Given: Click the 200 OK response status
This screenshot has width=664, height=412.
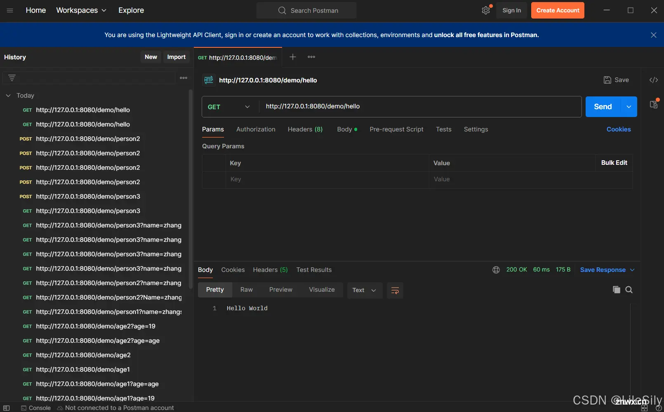Looking at the screenshot, I should point(516,269).
